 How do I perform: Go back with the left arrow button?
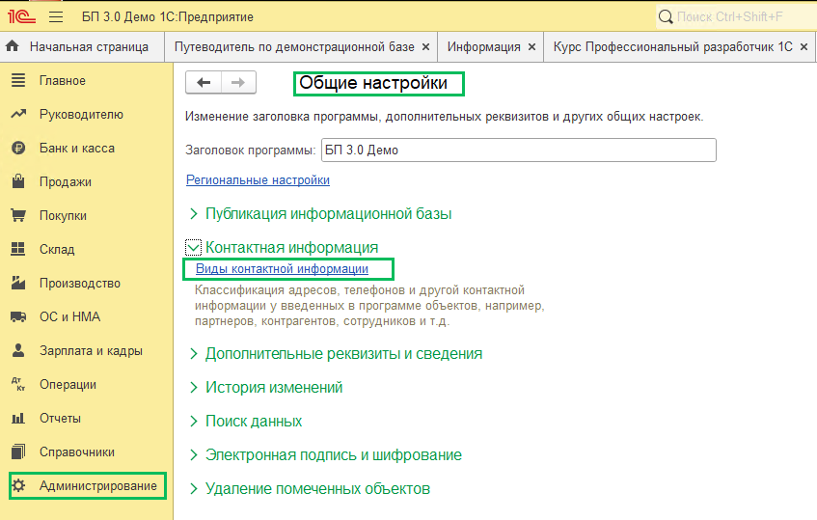pyautogui.click(x=204, y=82)
